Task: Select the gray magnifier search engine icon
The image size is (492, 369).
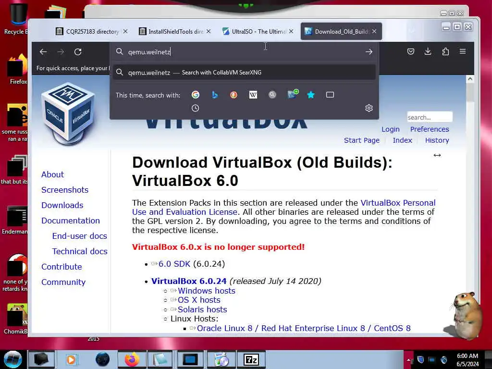Action: (272, 95)
